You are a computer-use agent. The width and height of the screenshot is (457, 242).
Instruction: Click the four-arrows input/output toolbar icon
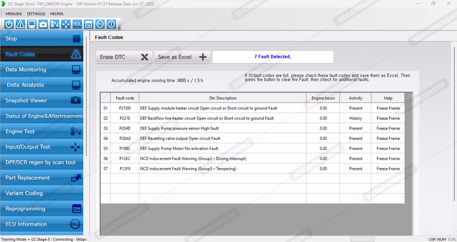pos(66,24)
